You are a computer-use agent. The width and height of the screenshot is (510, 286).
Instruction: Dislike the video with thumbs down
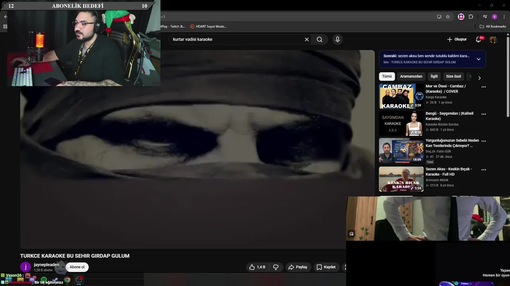(276, 267)
